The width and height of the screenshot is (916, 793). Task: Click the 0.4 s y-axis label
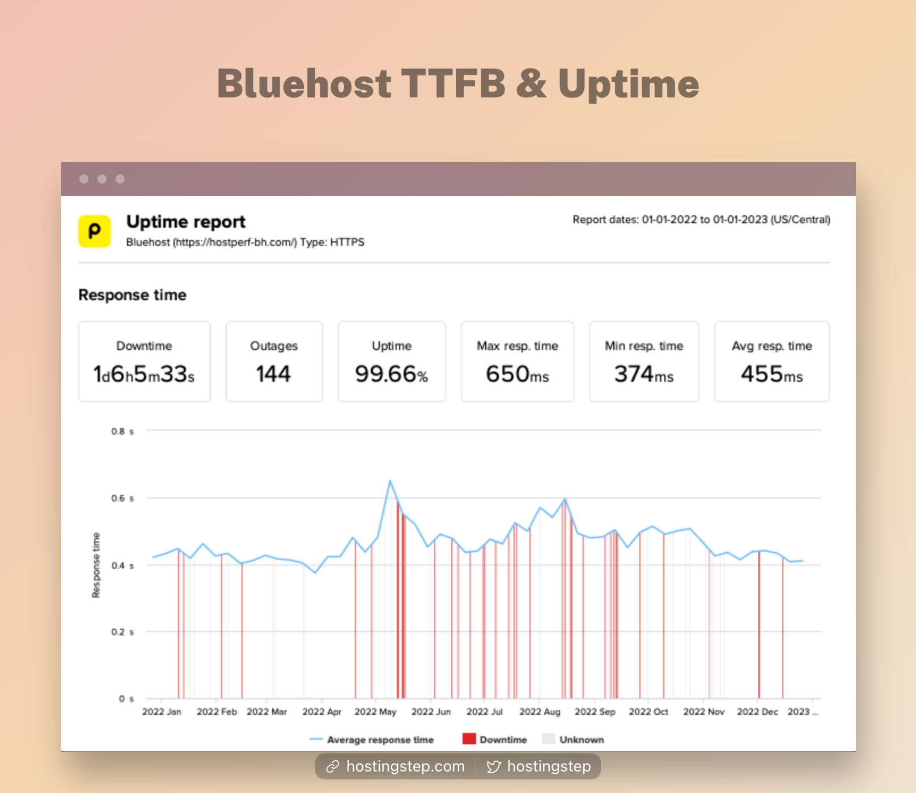122,566
